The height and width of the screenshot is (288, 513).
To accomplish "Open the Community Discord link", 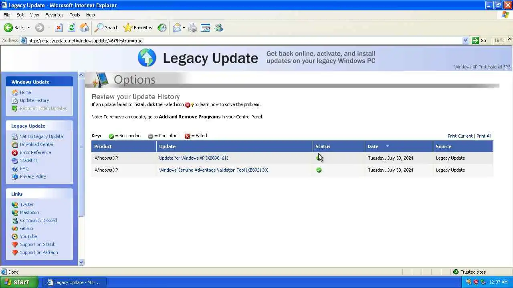I will pos(38,220).
